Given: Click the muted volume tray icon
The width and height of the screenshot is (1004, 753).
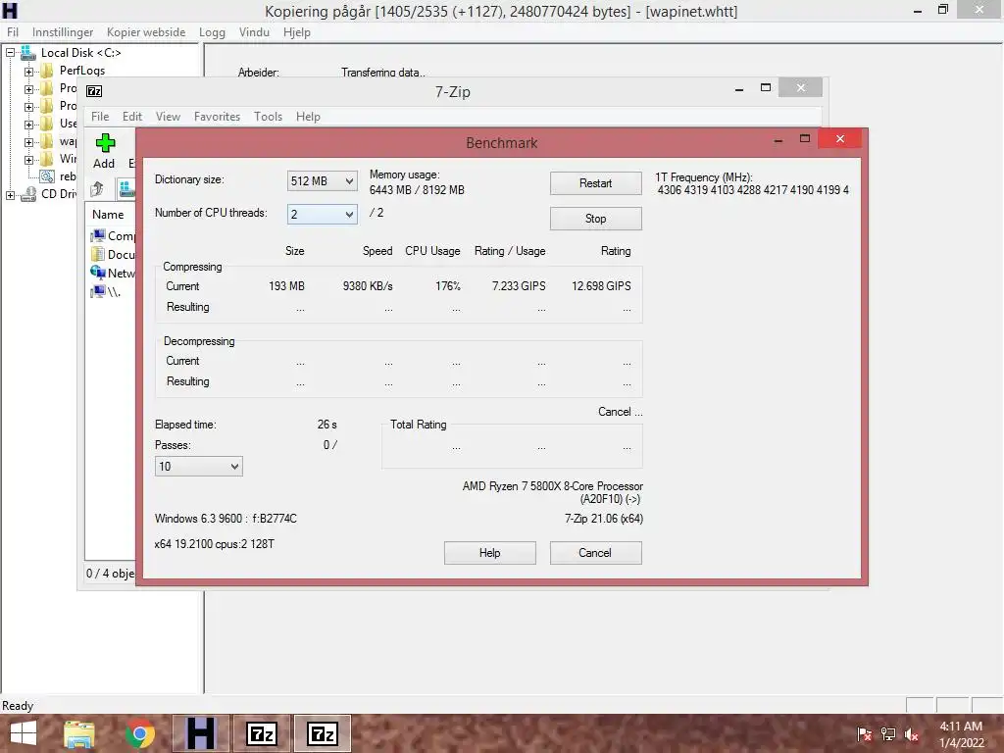Looking at the screenshot, I should [912, 733].
